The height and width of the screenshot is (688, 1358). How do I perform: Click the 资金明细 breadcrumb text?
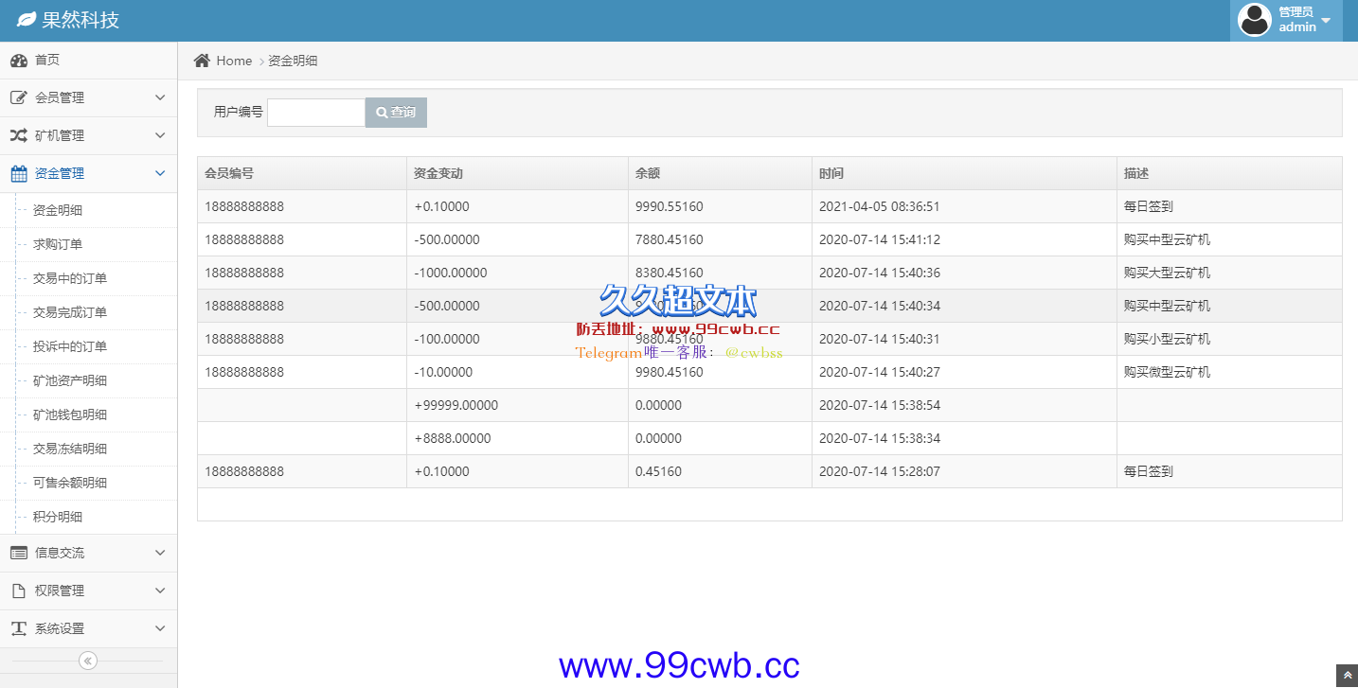[x=293, y=61]
